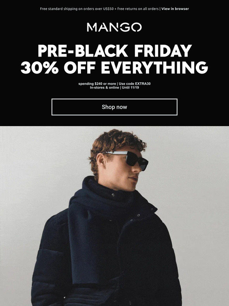Click the free returns on all orders text
Screen dimensions: 229x306
[x=138, y=9]
